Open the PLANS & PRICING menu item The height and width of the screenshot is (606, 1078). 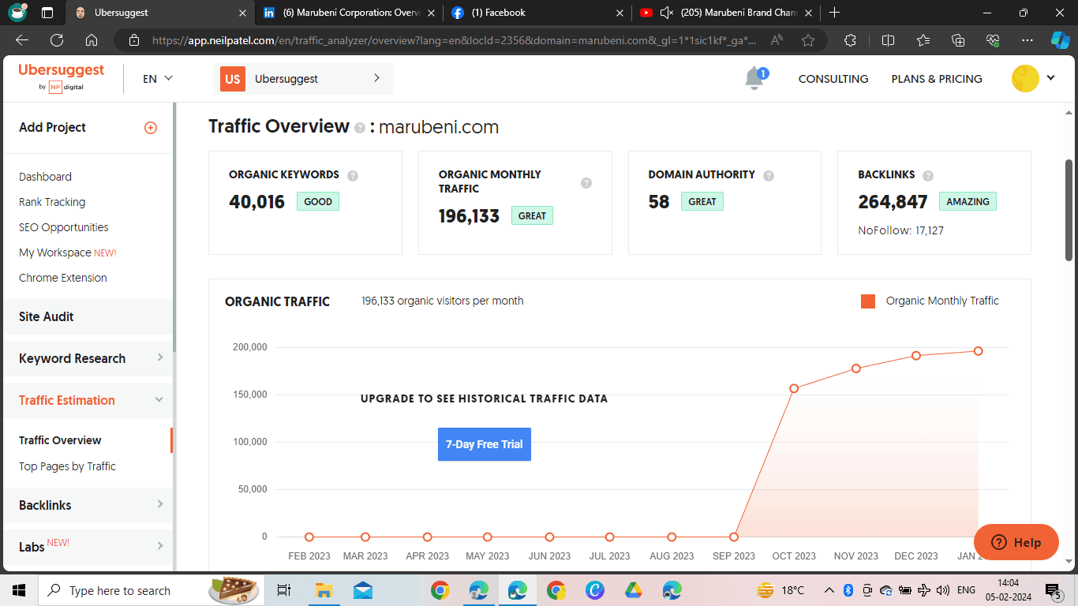(936, 78)
